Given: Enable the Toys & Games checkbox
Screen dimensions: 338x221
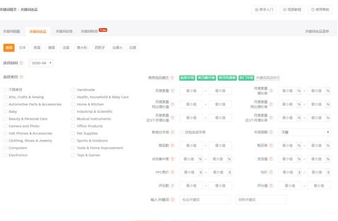Looking at the screenshot, I should coord(73,155).
